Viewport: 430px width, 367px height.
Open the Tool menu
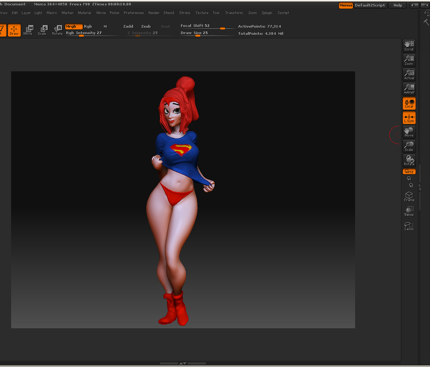(216, 13)
